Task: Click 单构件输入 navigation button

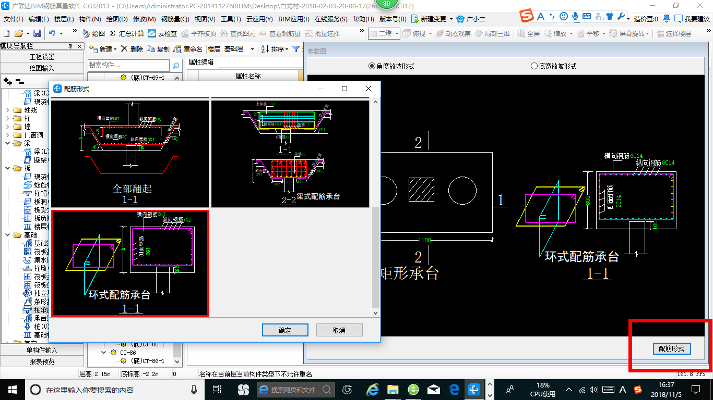Action: pyautogui.click(x=42, y=350)
